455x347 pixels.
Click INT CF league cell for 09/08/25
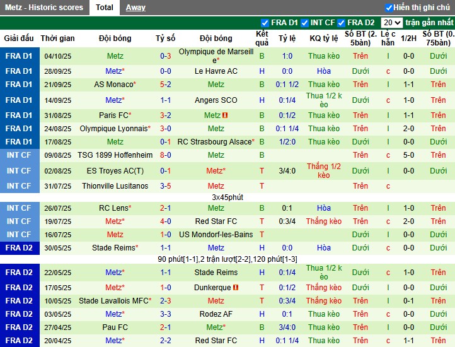[19, 155]
